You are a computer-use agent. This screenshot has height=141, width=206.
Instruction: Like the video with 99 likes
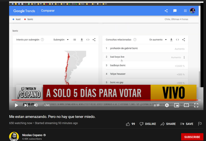click(130, 124)
